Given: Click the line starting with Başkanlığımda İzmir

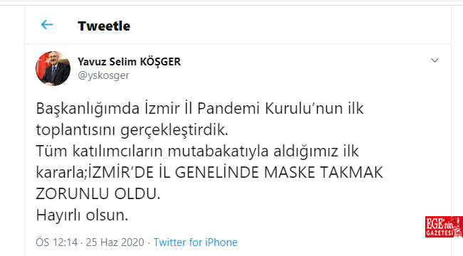Looking at the screenshot, I should pos(199,109).
